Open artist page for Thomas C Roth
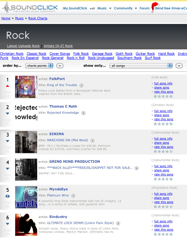187x240 pixels. click(63, 106)
